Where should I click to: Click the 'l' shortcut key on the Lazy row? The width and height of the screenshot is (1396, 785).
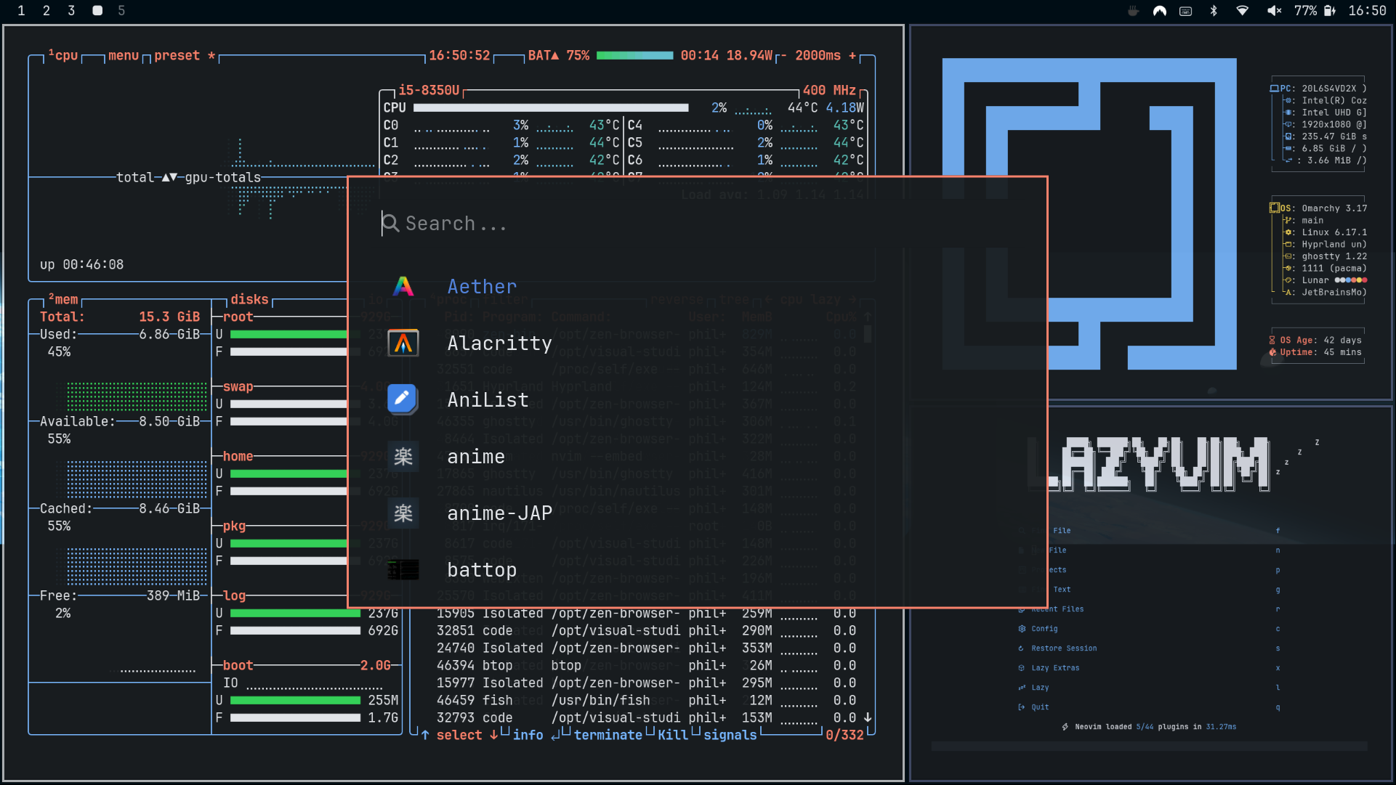(1278, 688)
